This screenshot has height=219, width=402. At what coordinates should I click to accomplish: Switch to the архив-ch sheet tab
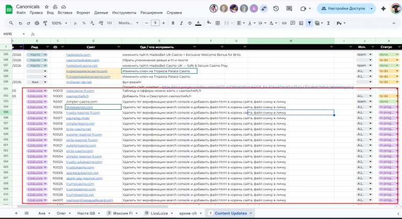(188, 213)
